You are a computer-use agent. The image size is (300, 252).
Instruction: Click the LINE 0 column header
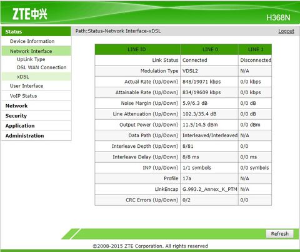point(209,49)
